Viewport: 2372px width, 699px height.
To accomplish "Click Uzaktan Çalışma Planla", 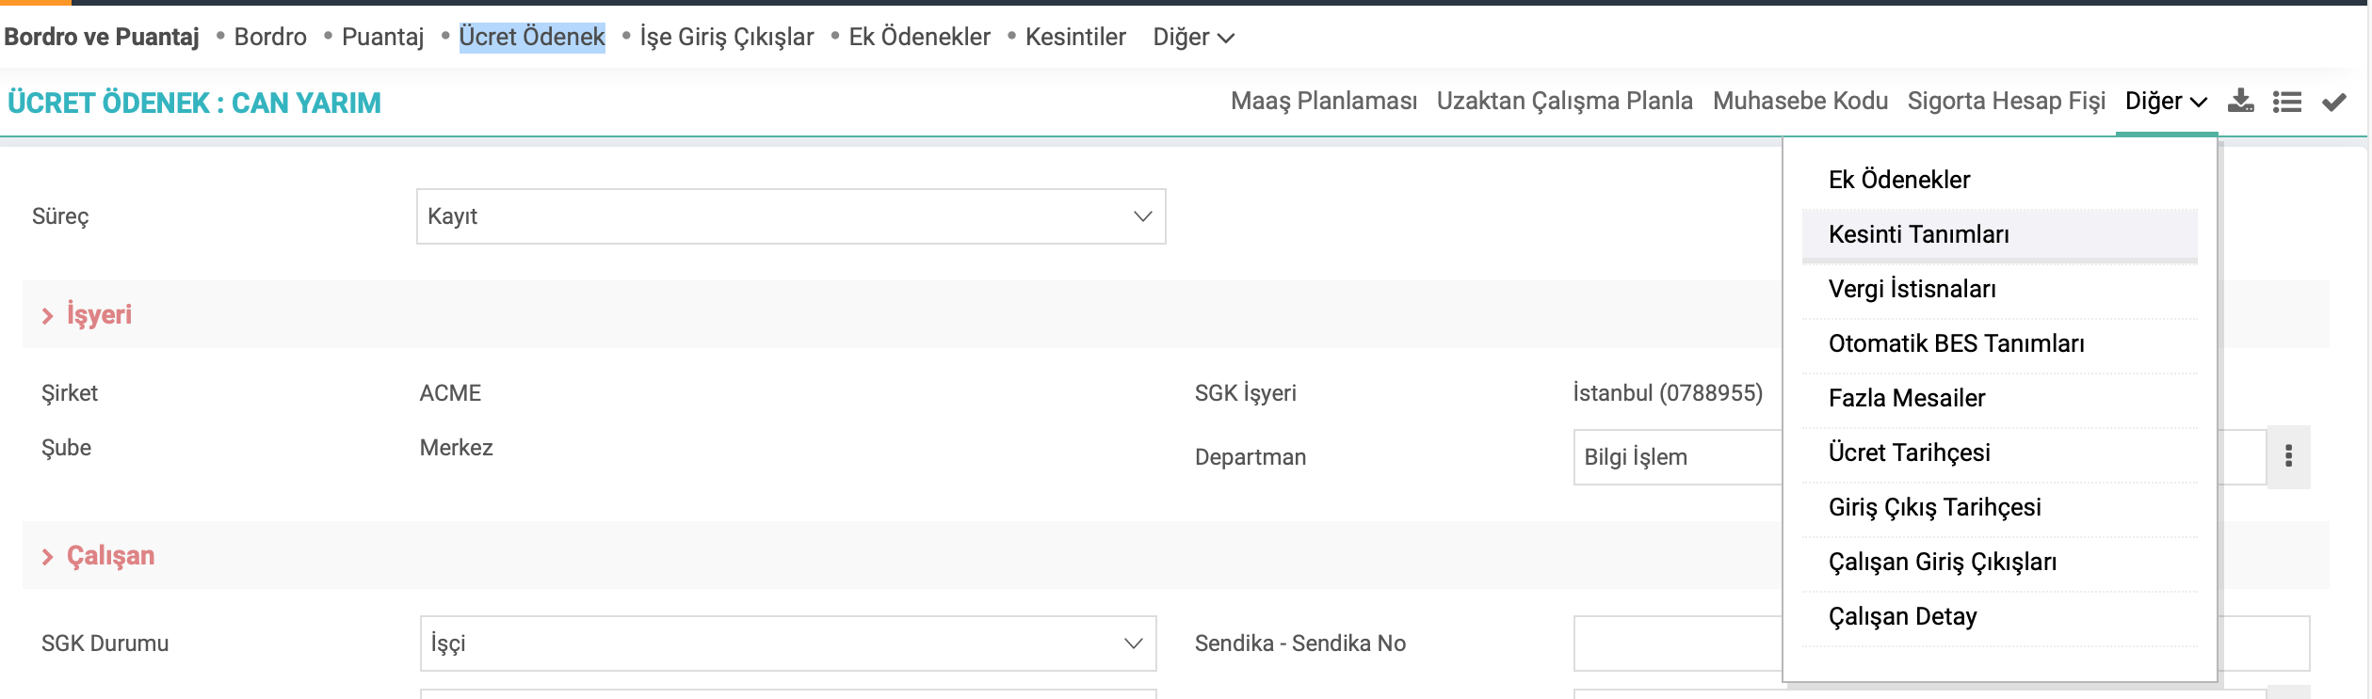I will [x=1564, y=101].
